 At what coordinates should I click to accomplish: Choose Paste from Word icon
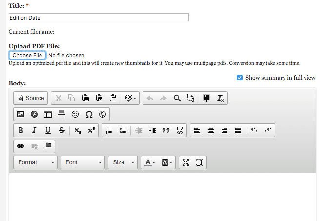click(x=113, y=98)
